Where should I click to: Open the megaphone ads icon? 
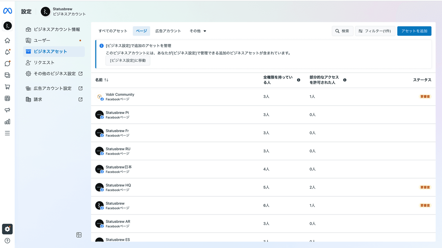pyautogui.click(x=7, y=110)
